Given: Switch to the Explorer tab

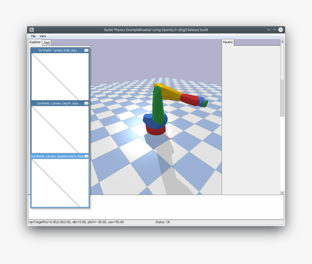Looking at the screenshot, I should (35, 42).
